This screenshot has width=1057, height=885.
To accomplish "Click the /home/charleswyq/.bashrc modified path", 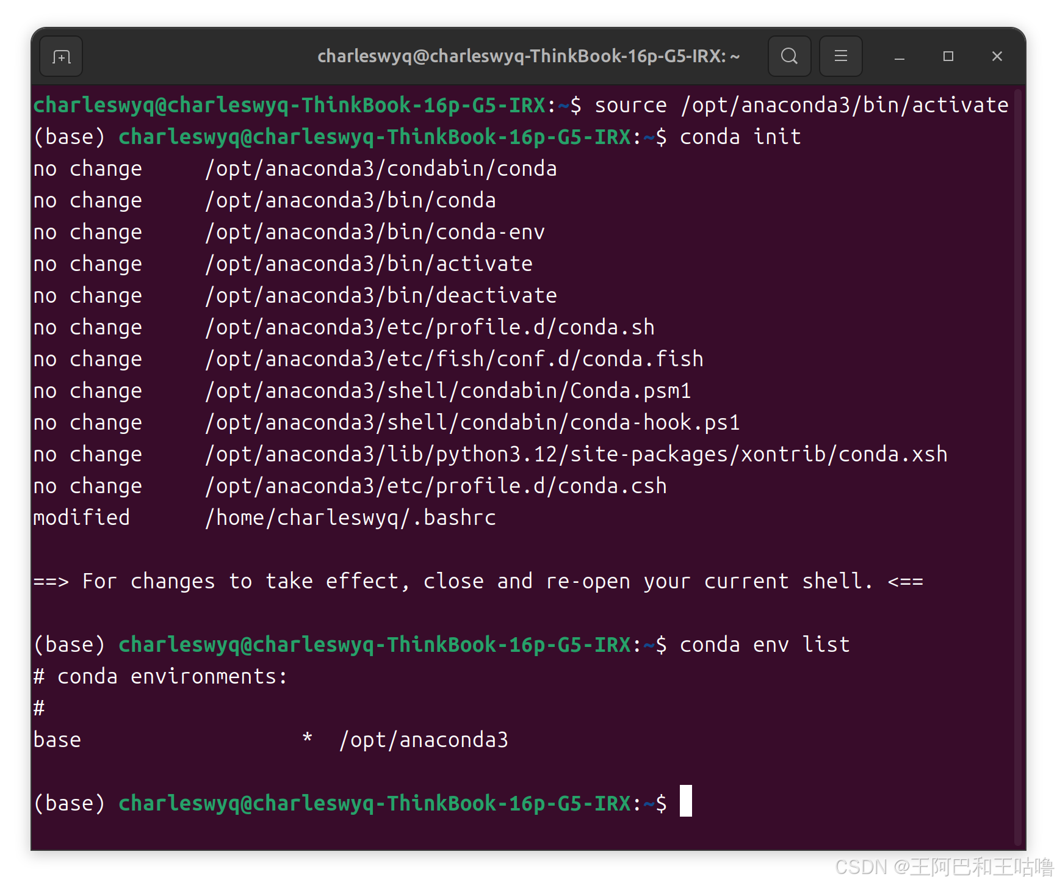I will (350, 517).
